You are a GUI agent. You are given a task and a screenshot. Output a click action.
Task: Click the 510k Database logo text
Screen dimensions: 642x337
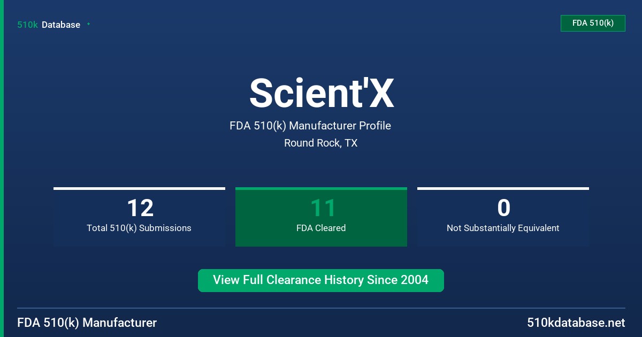49,25
